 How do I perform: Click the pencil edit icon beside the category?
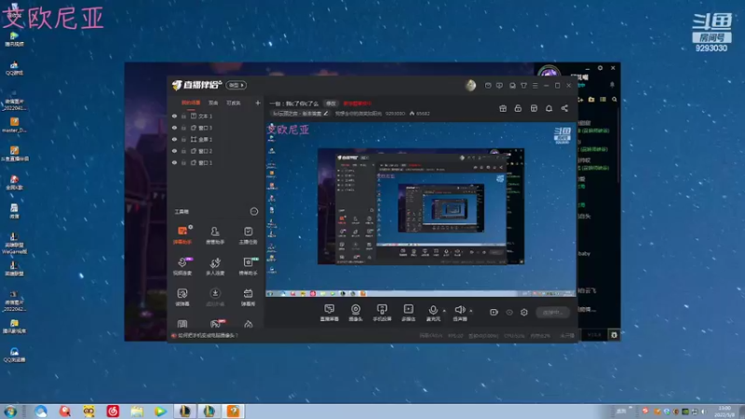point(326,113)
